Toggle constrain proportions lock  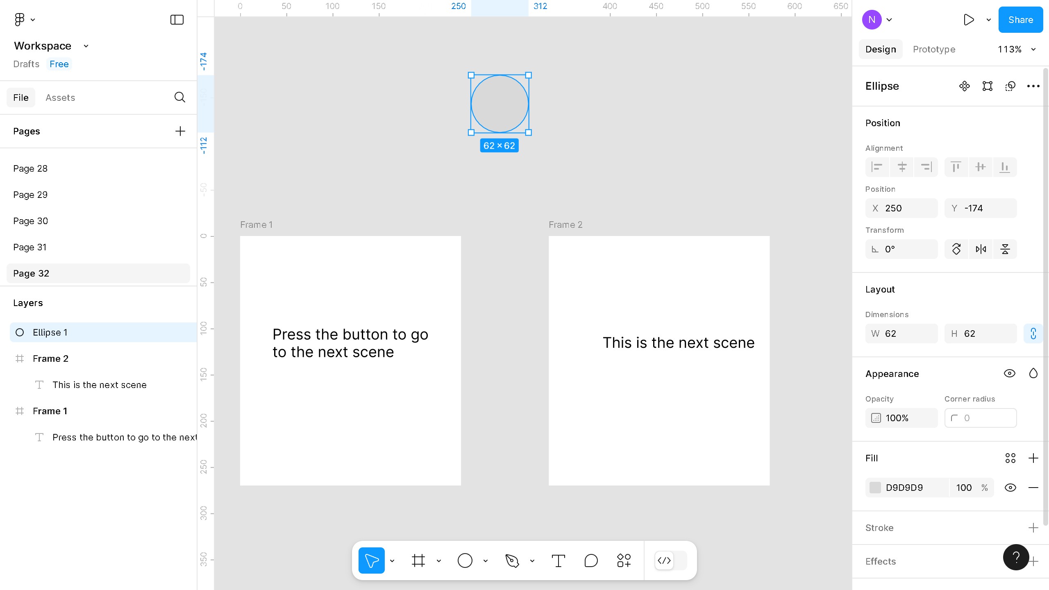click(1033, 334)
